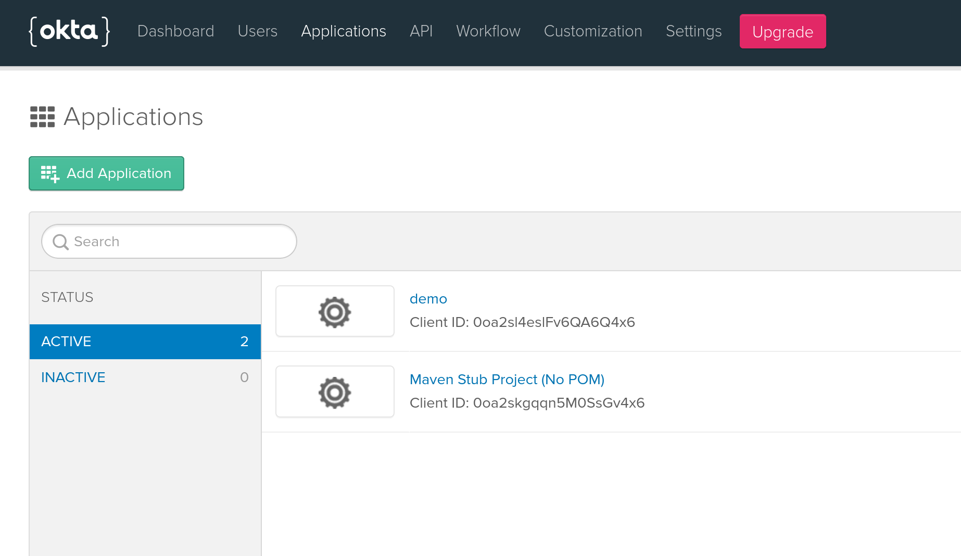Image resolution: width=961 pixels, height=556 pixels.
Task: Open the API menu
Action: tap(421, 31)
